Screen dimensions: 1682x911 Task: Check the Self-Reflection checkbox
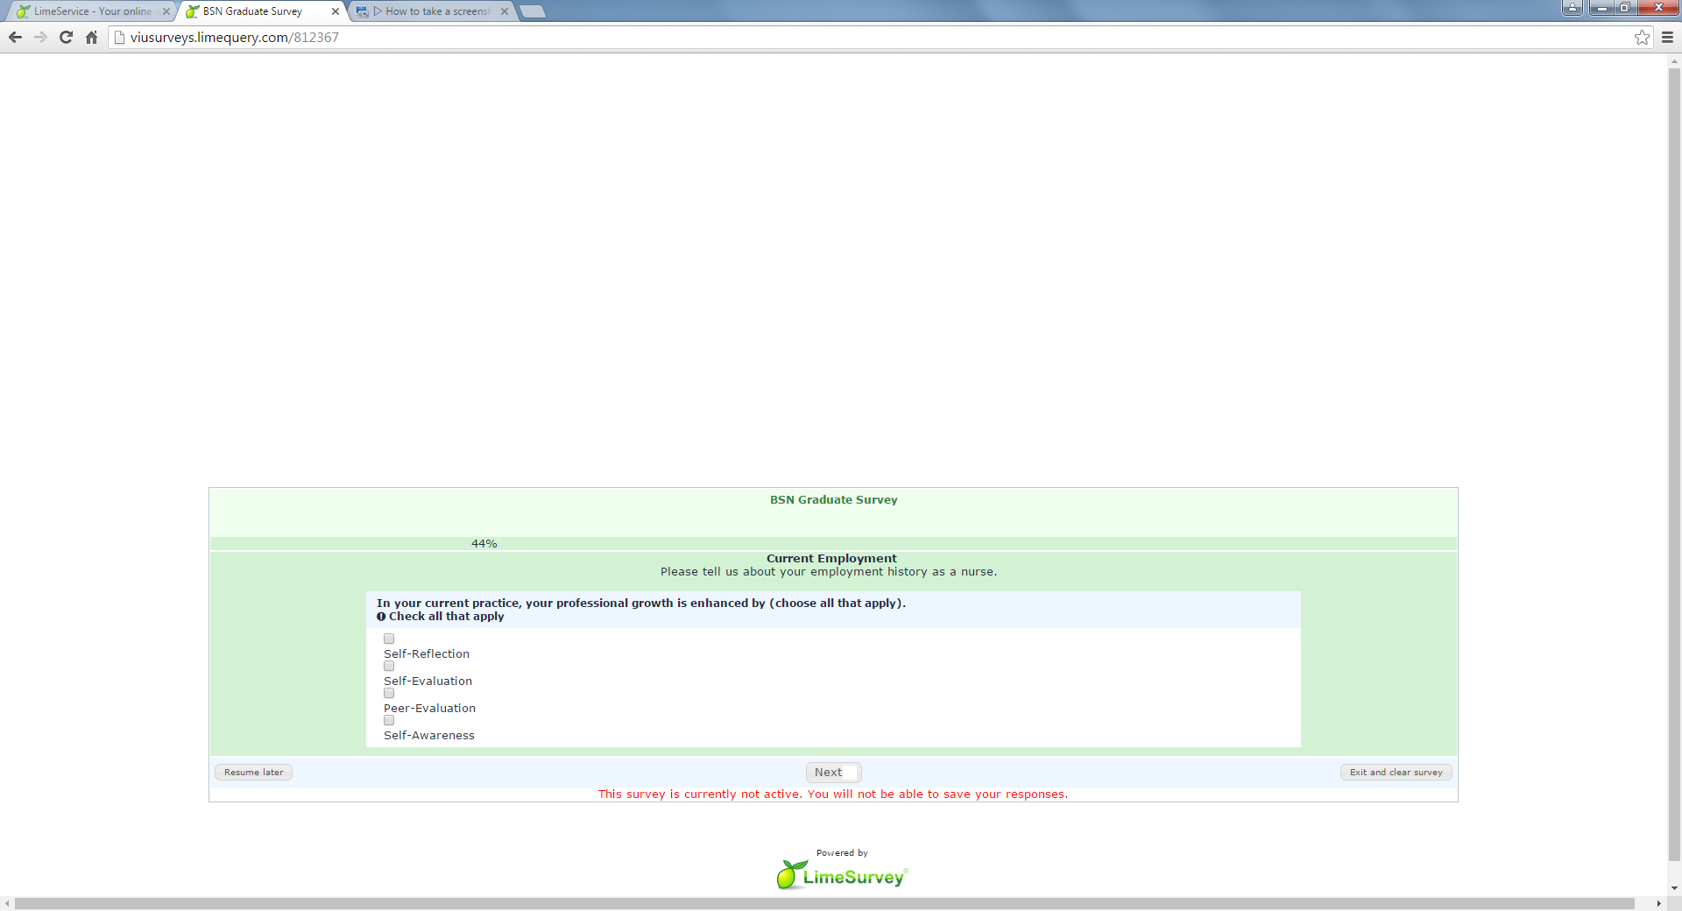pyautogui.click(x=389, y=639)
